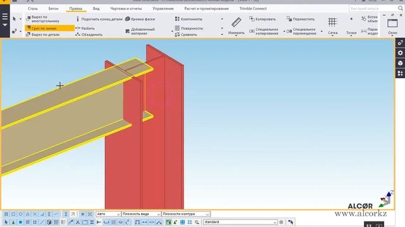Toggle select parts blue square switch
Screen dimensions: 405x227
(20, 222)
